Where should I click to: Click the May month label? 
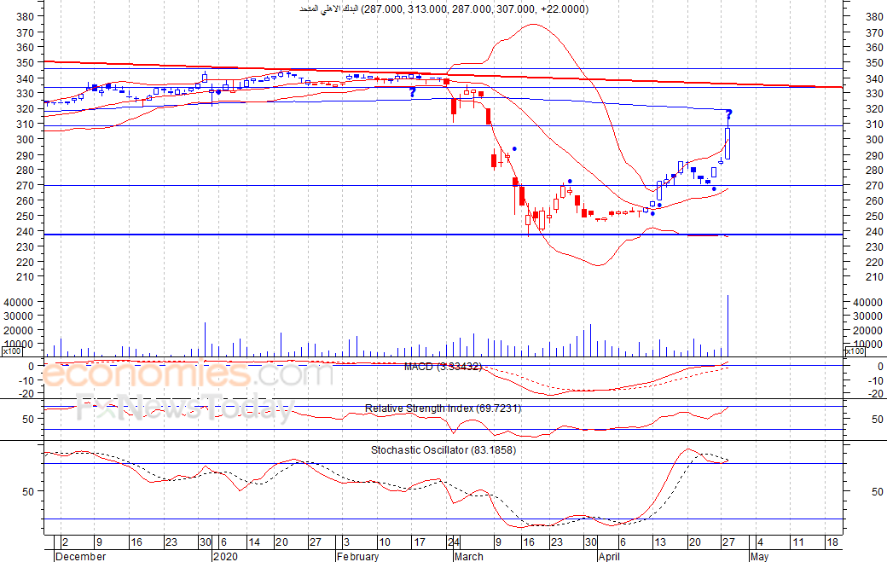[759, 556]
